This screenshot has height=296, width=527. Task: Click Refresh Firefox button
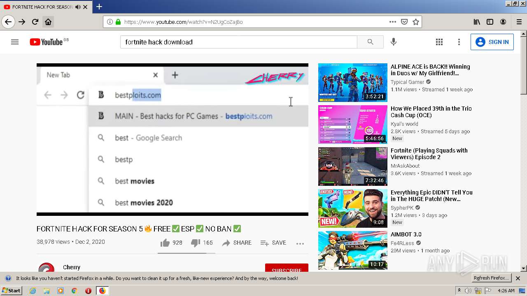click(x=491, y=278)
